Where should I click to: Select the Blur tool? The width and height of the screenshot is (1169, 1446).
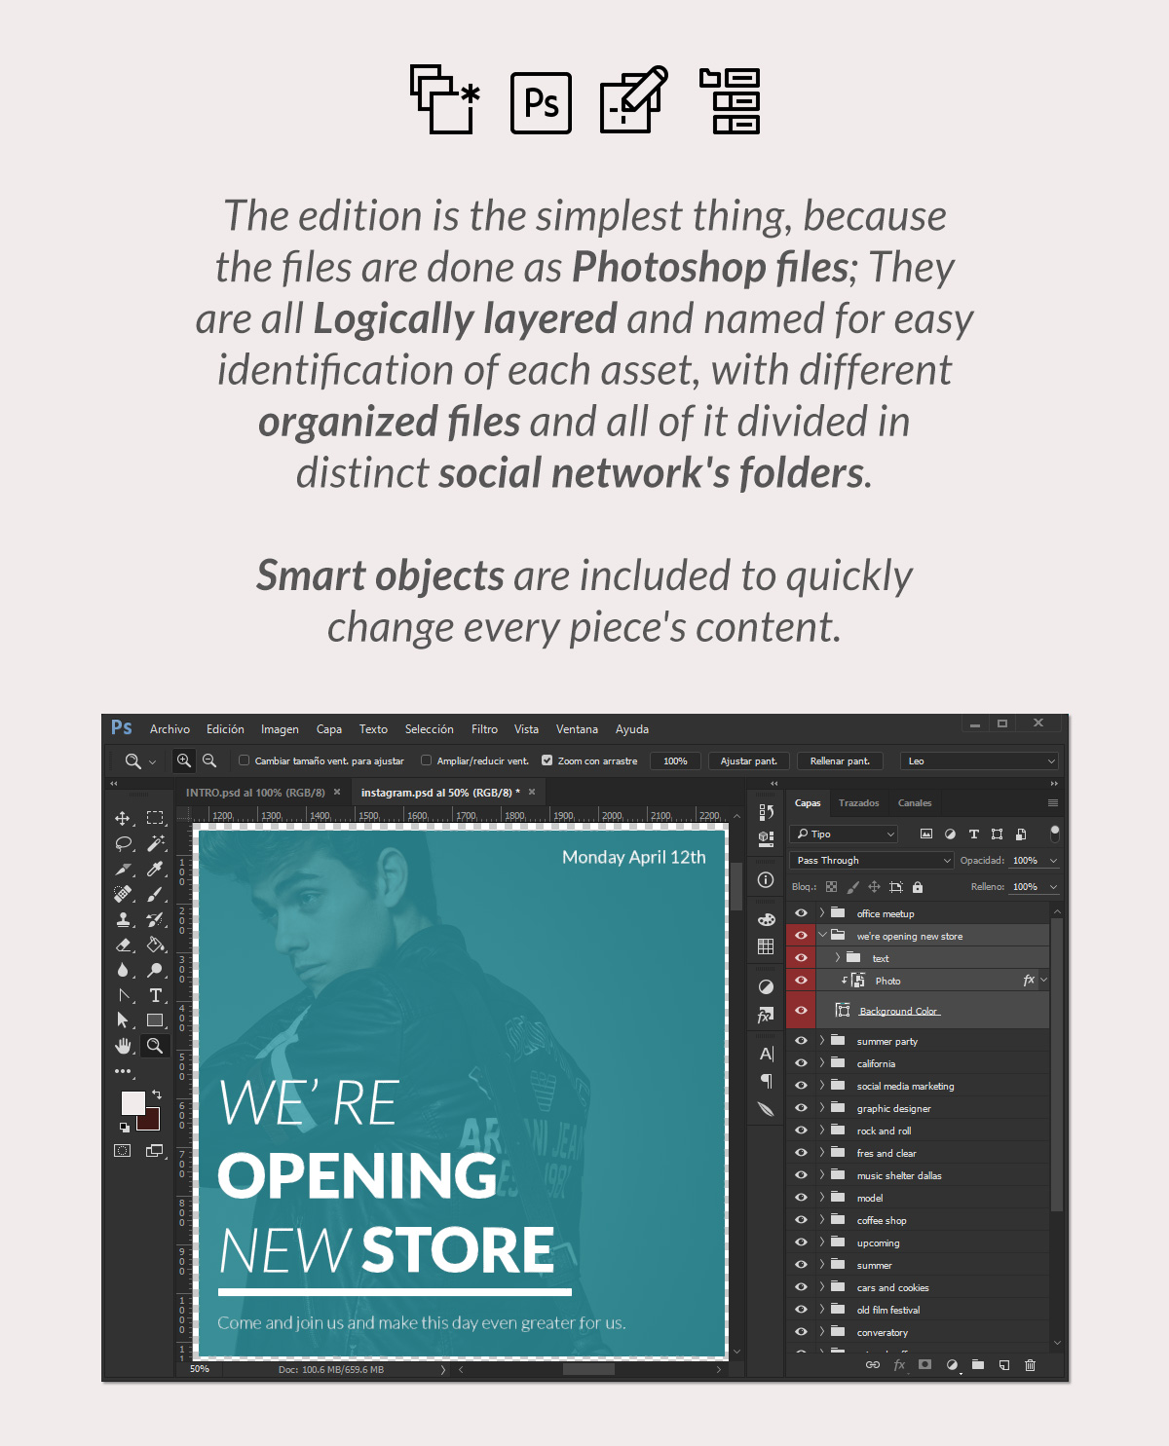[x=123, y=970]
